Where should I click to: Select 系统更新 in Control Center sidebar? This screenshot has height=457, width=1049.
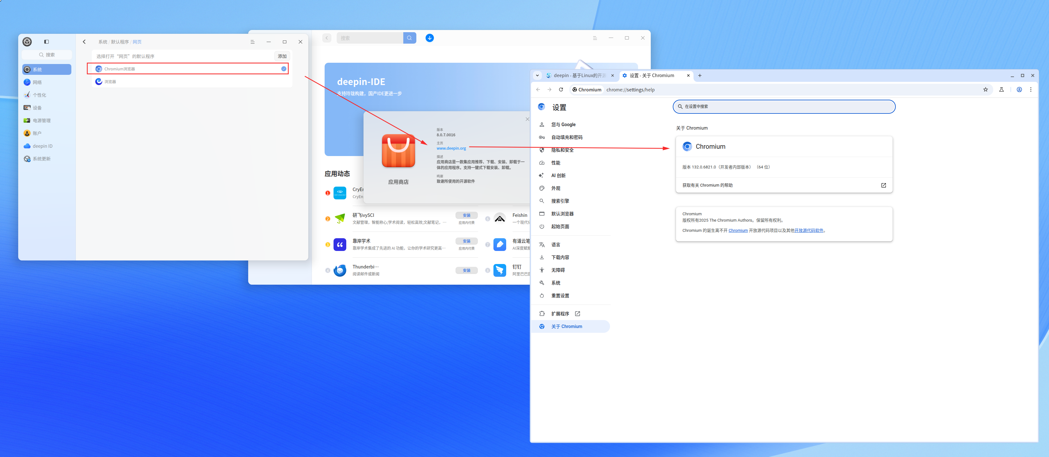coord(47,159)
